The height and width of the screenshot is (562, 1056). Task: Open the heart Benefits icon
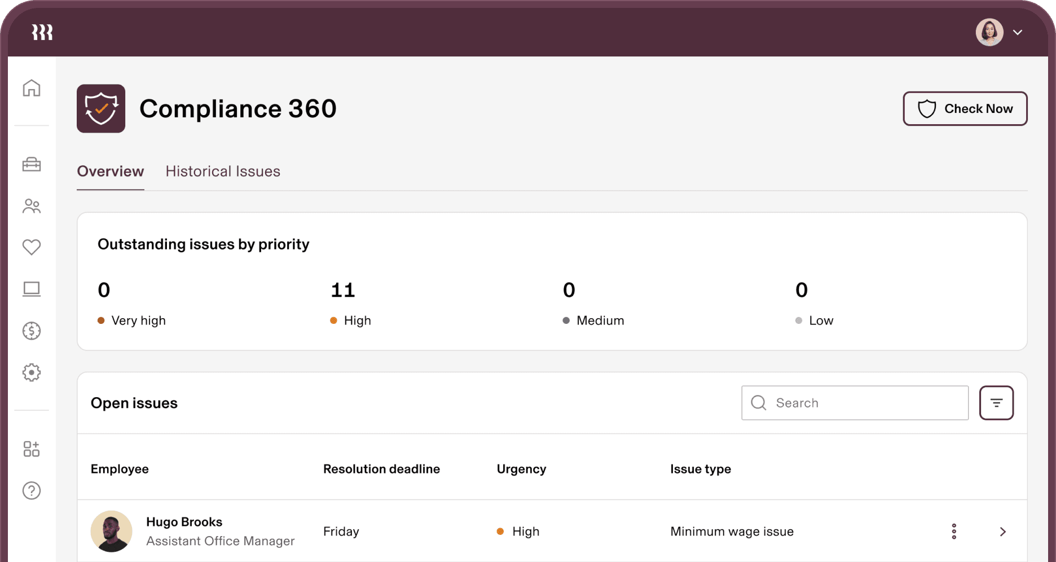pyautogui.click(x=32, y=247)
